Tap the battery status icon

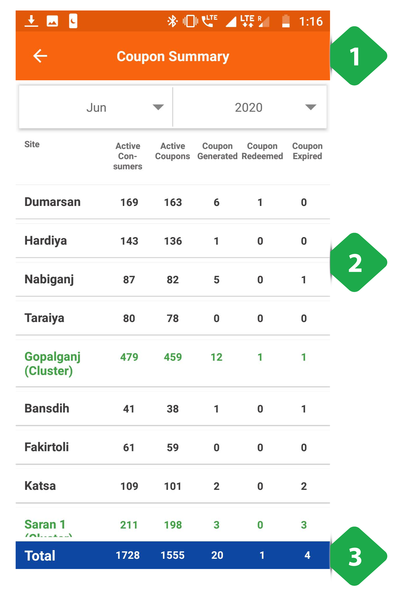pos(286,21)
